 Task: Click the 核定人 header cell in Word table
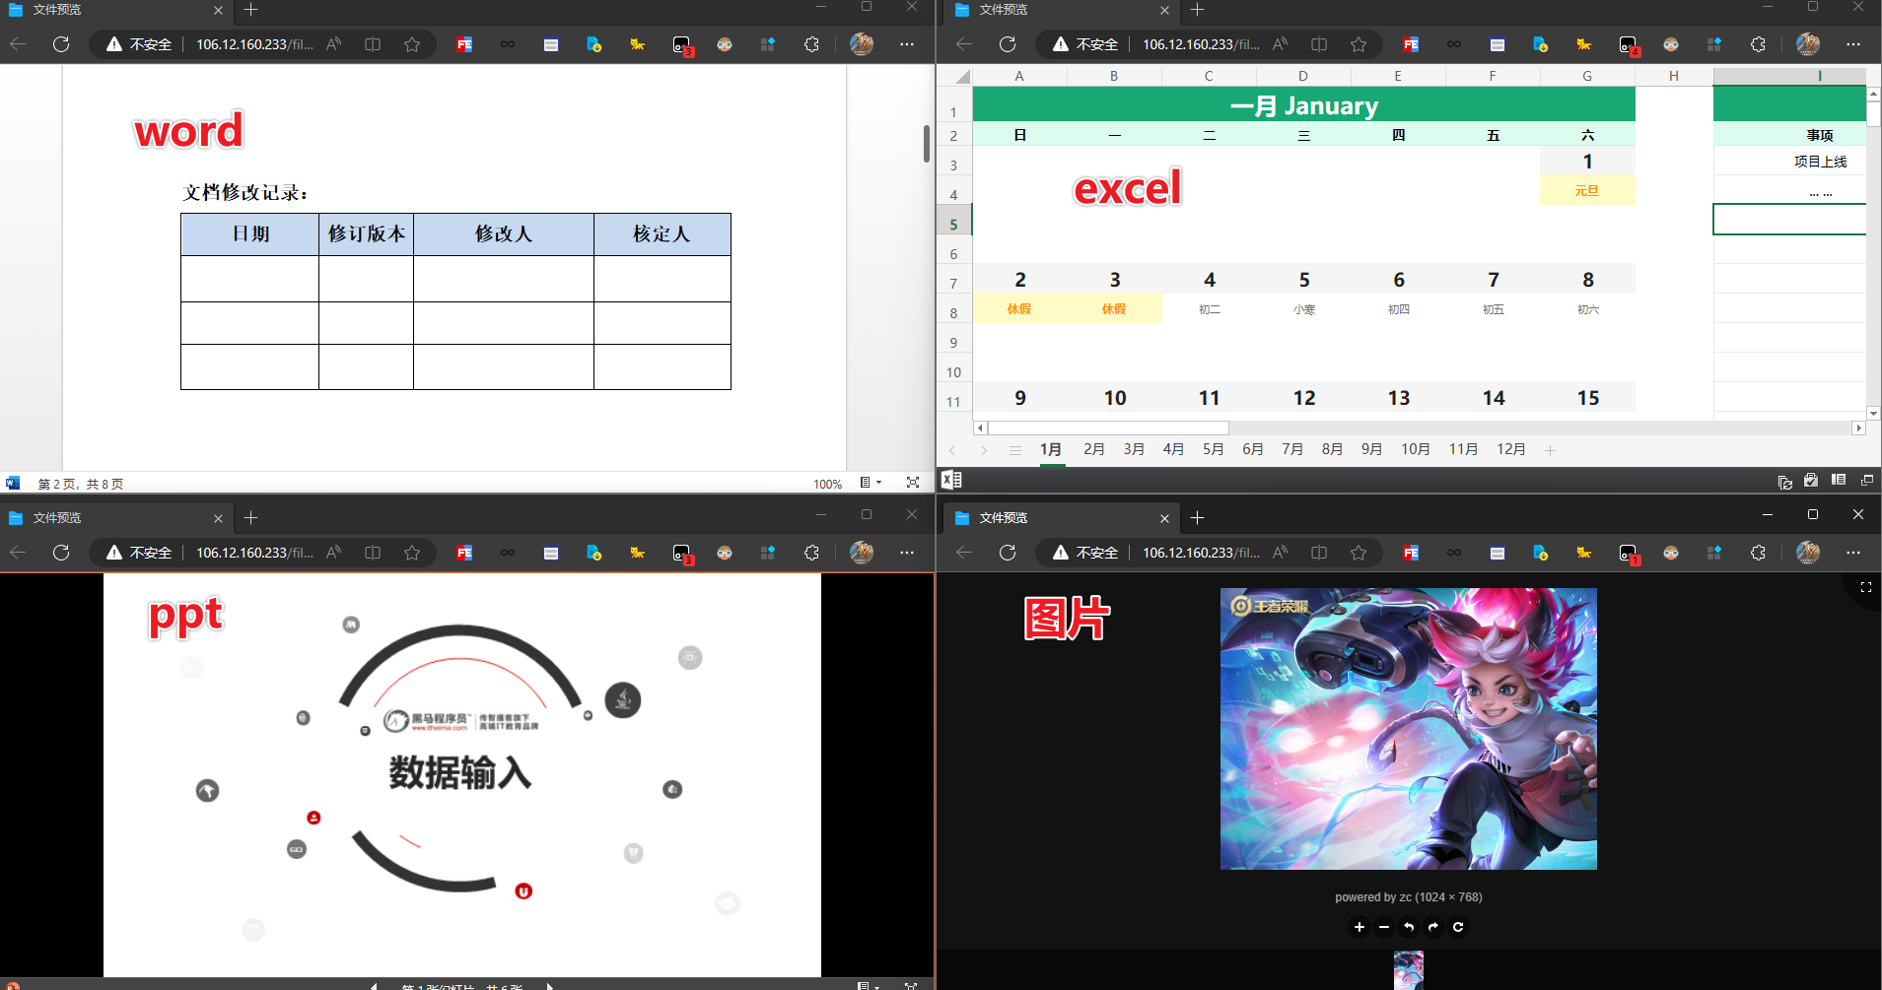point(662,234)
